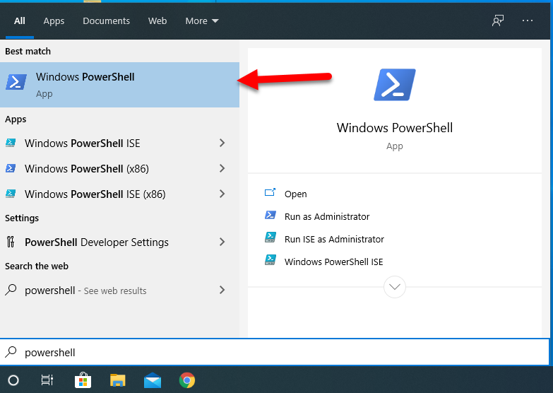The image size is (553, 393).
Task: Switch to the Documents search tab
Action: [106, 20]
